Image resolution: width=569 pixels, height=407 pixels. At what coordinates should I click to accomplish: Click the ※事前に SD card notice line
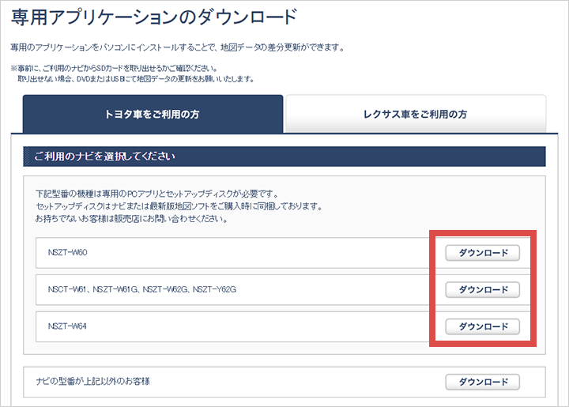pyautogui.click(x=114, y=68)
